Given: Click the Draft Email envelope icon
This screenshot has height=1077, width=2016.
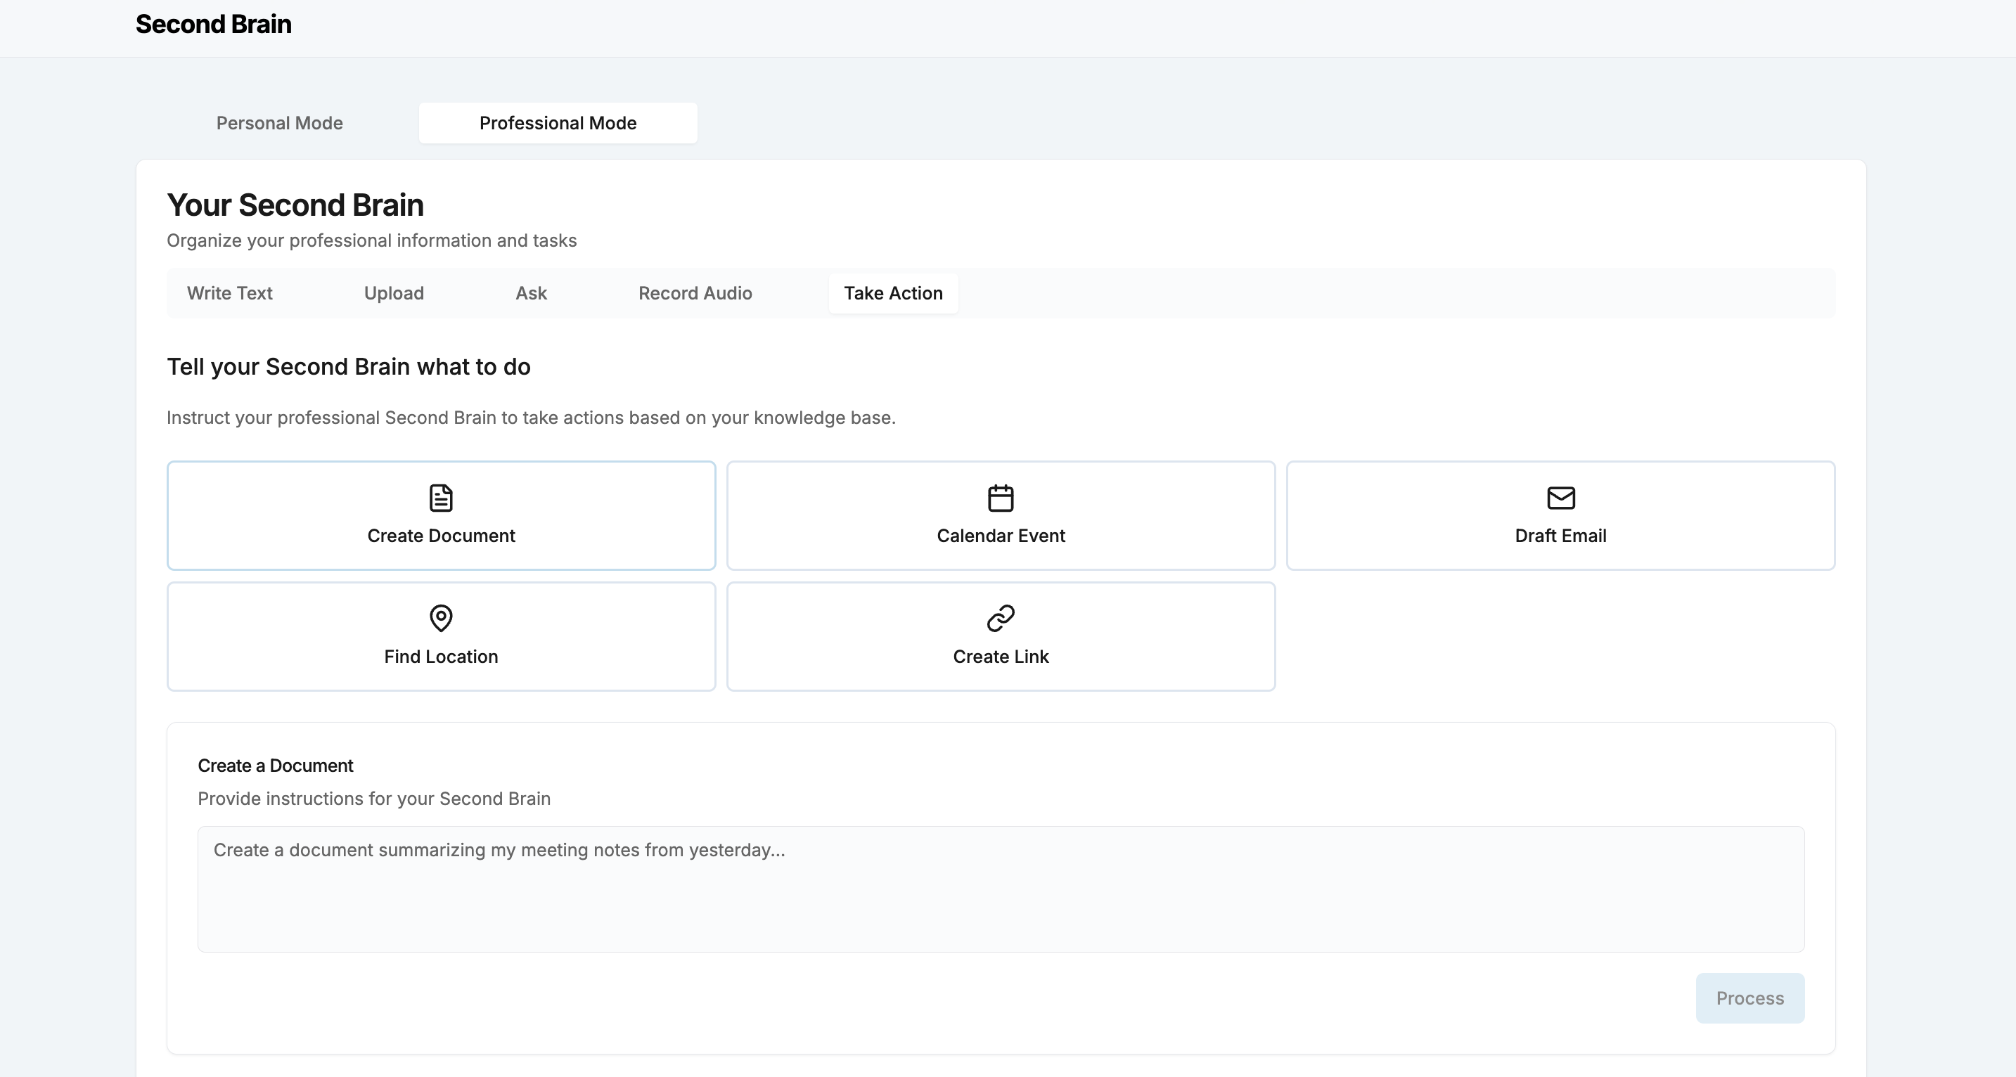Looking at the screenshot, I should [1560, 498].
